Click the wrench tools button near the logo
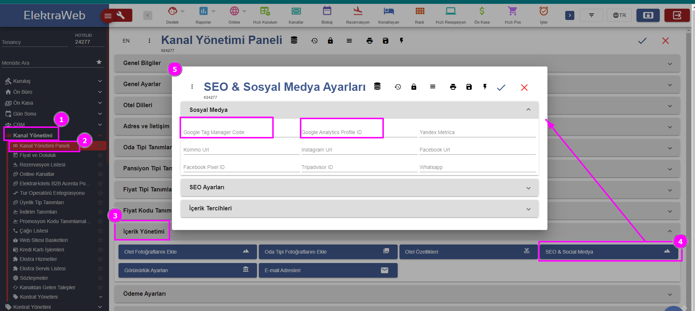Screen dimensions: 695x311 coord(121,15)
